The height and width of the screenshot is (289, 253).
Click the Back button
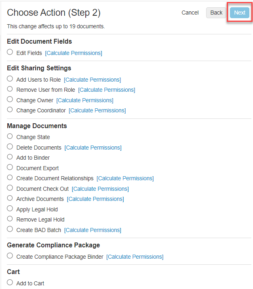pos(216,13)
